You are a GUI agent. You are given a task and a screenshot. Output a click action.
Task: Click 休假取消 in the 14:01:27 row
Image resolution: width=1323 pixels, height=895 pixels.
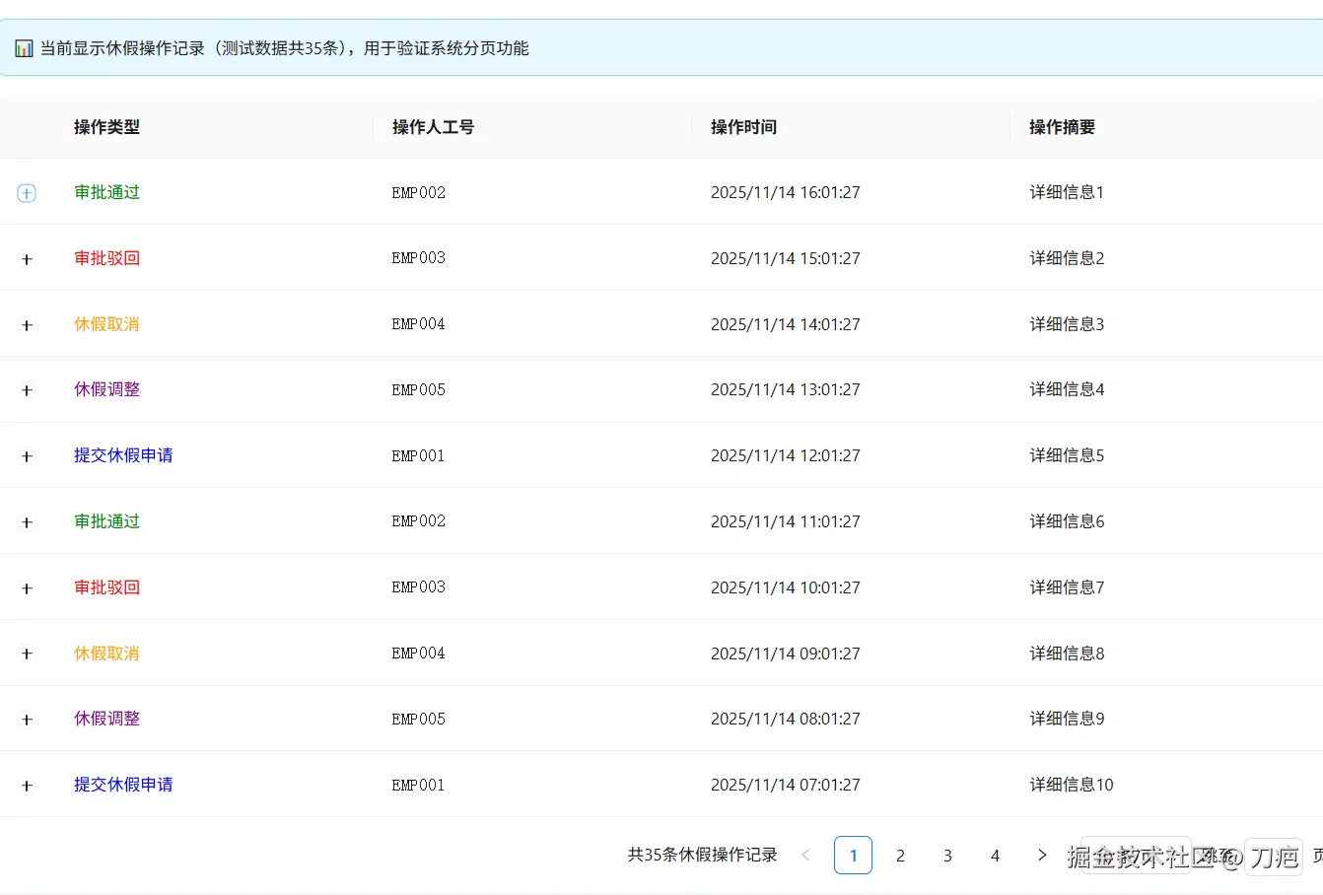pyautogui.click(x=106, y=324)
